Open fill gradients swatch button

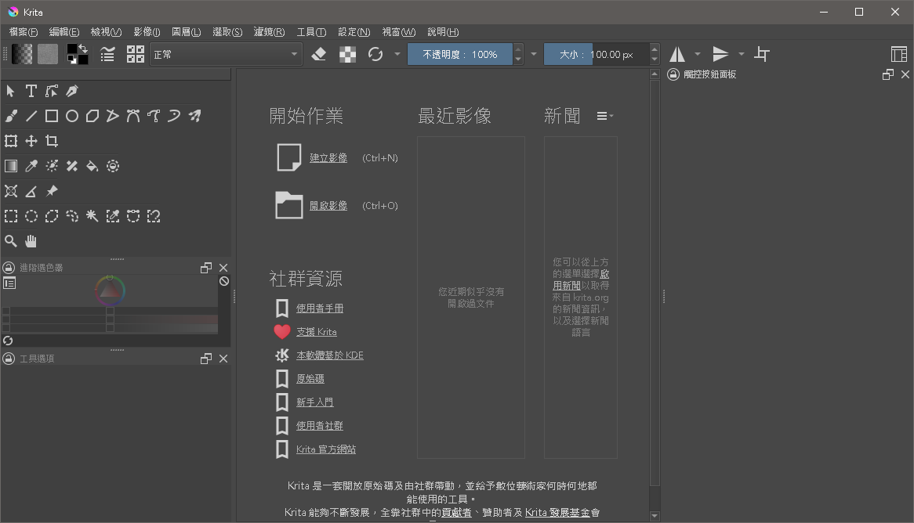click(x=22, y=54)
